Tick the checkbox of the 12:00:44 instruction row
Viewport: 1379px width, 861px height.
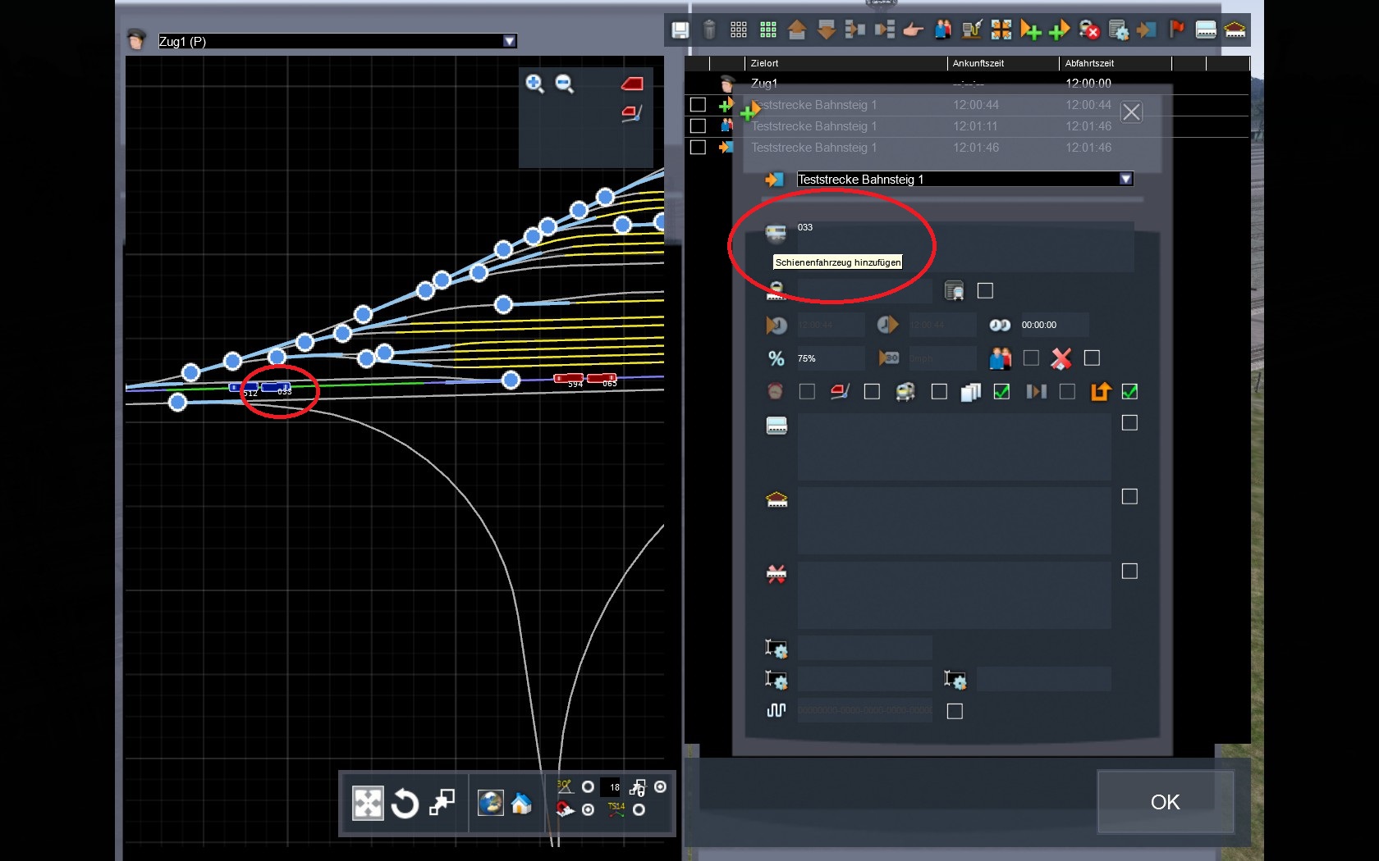(x=698, y=105)
